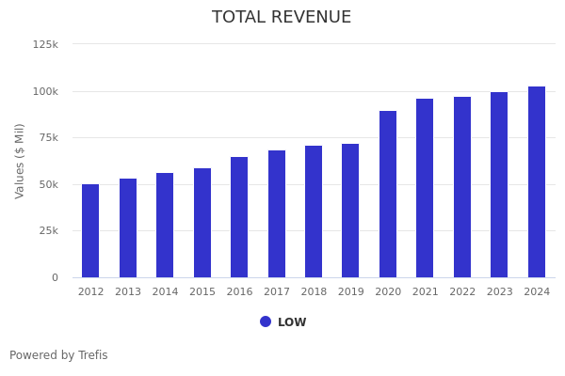Click the 2018 revenue bar

(314, 211)
